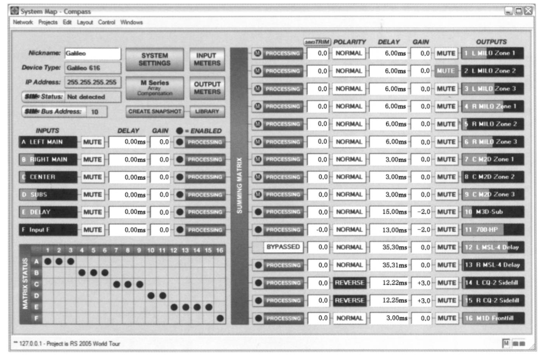The width and height of the screenshot is (542, 361).
Task: Toggle mute on output 2 L MILO Zone 2
Action: pos(446,71)
